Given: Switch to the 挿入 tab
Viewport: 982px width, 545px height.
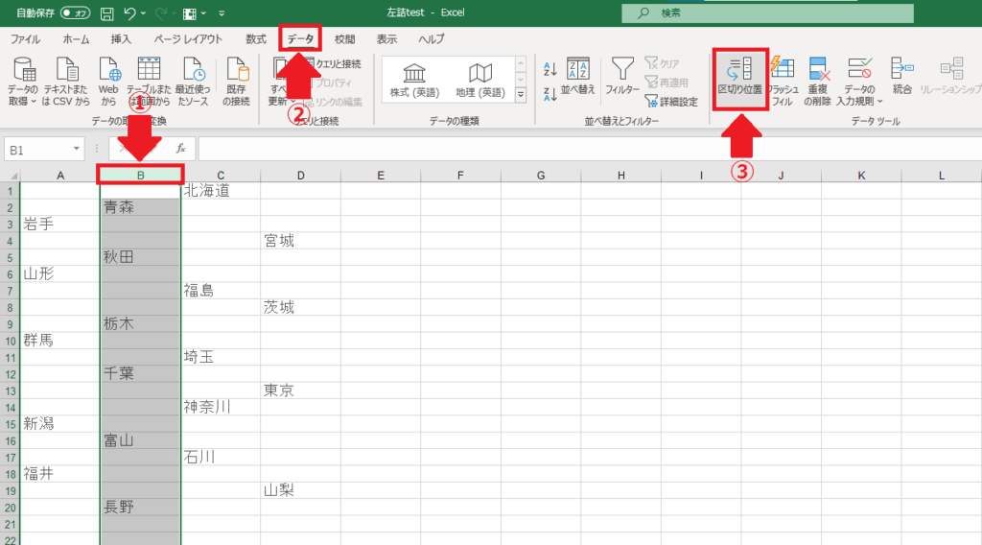Looking at the screenshot, I should pyautogui.click(x=121, y=38).
